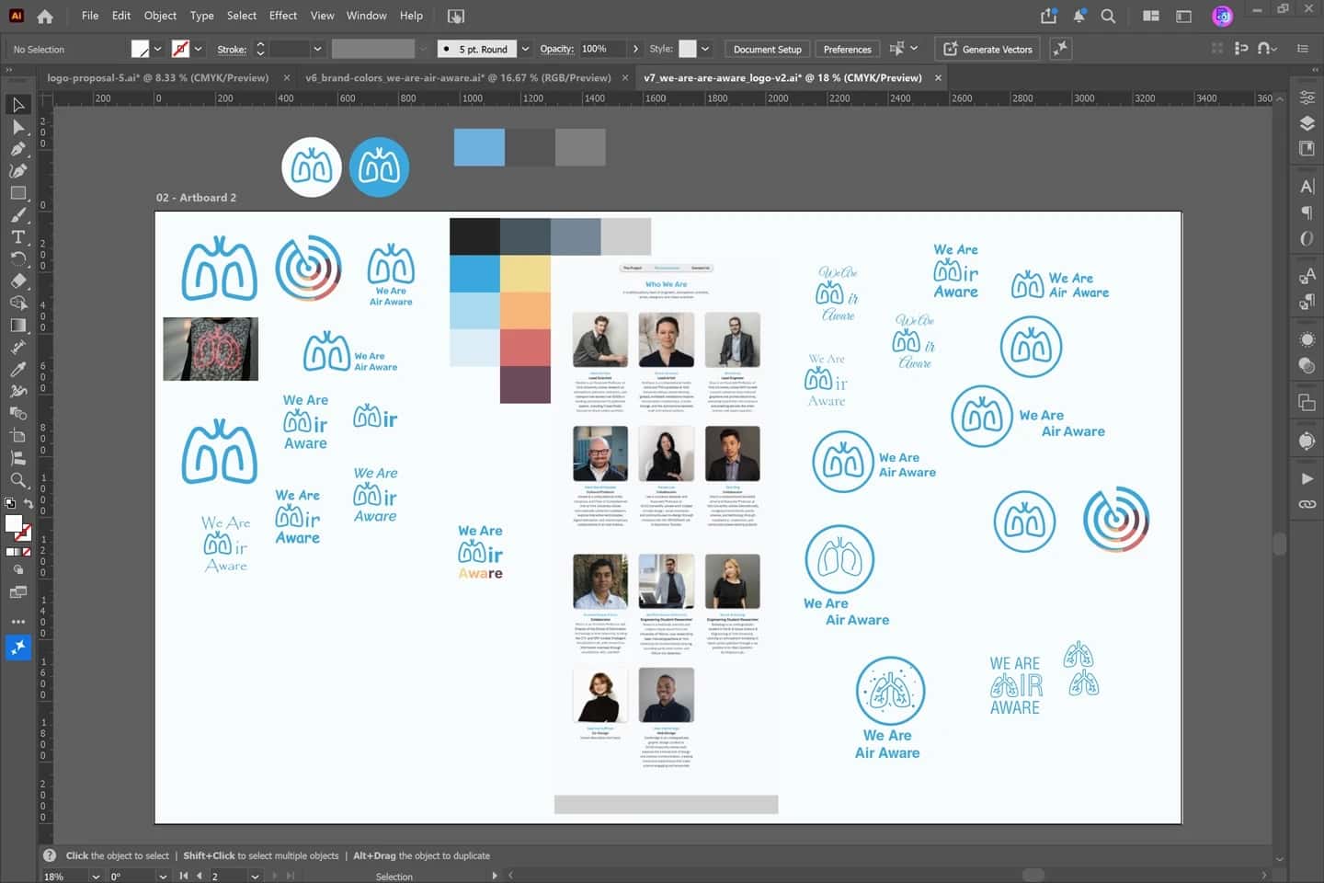
Task: Switch to logo-proposal-5.ai tab
Action: [157, 77]
